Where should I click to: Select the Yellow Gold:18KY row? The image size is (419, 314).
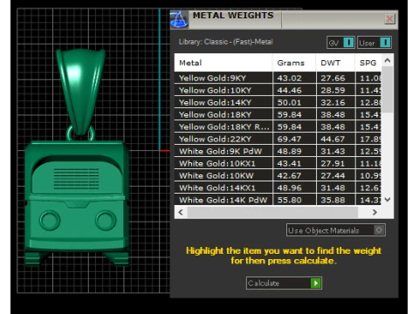click(278, 114)
